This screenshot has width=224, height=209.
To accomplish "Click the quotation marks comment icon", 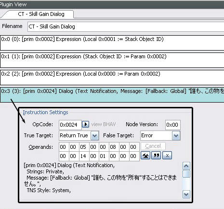I will click(156, 156).
